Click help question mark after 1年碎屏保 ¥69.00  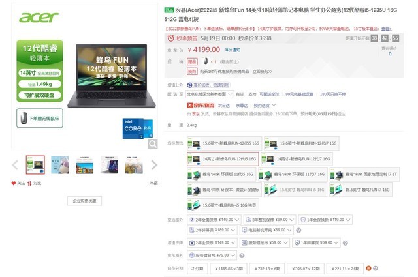point(346,243)
